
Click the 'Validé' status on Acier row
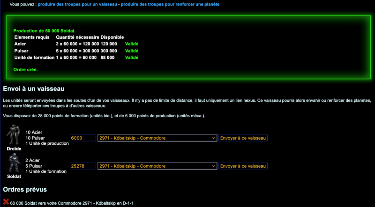click(x=132, y=44)
